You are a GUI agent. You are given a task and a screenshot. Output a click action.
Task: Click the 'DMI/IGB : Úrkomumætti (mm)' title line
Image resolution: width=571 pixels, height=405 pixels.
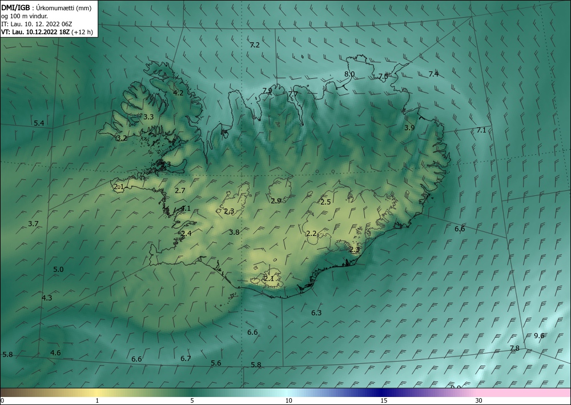click(x=46, y=7)
